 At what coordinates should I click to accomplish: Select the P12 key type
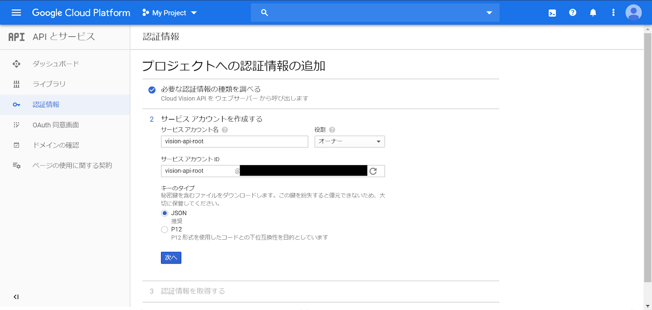coord(165,229)
